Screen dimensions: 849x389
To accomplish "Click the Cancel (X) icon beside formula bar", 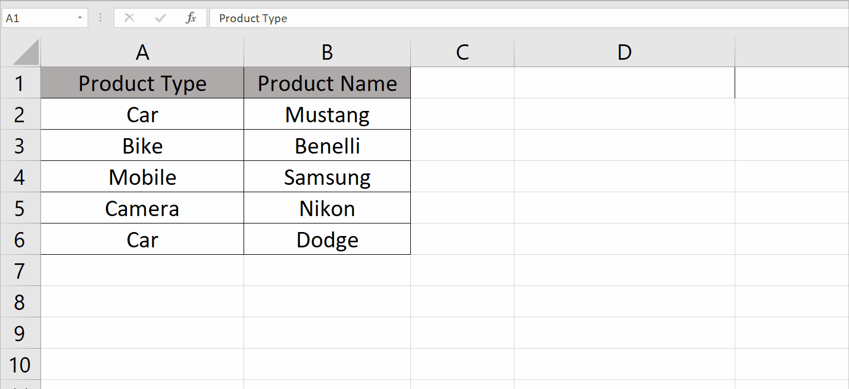I will coord(130,18).
